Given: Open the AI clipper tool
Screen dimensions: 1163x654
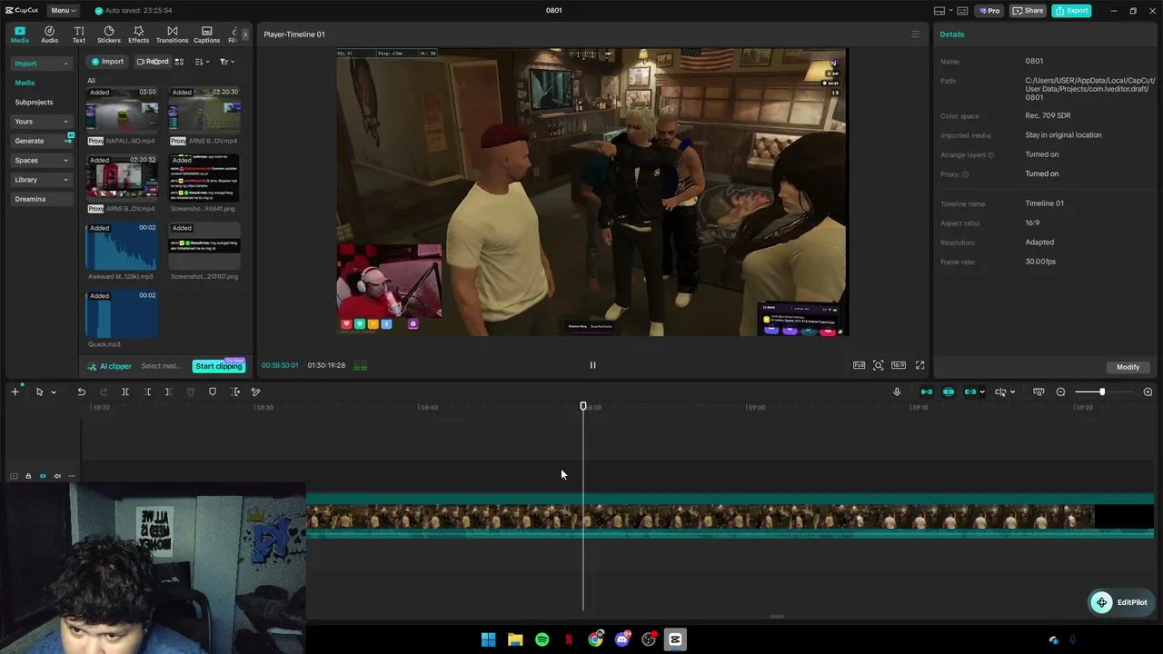Looking at the screenshot, I should click(110, 366).
